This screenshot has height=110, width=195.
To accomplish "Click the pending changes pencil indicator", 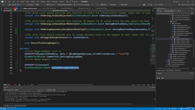I will pyautogui.click(x=165, y=109).
